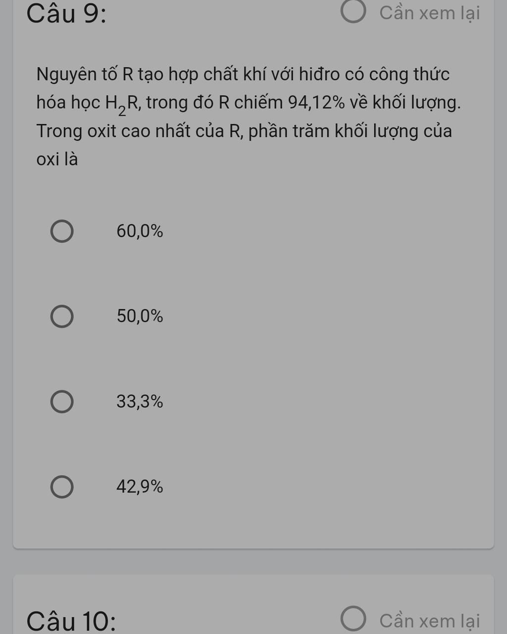Click the first line starting Nguyên tố R
Image resolution: width=507 pixels, height=634 pixels.
tap(243, 75)
